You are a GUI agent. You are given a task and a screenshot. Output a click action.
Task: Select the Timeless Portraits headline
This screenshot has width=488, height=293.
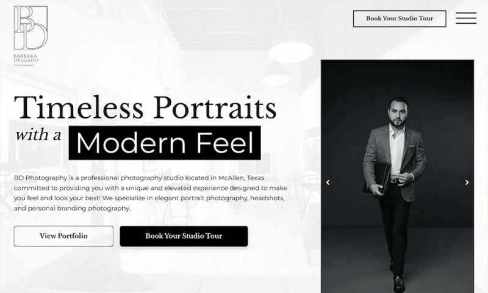(145, 107)
